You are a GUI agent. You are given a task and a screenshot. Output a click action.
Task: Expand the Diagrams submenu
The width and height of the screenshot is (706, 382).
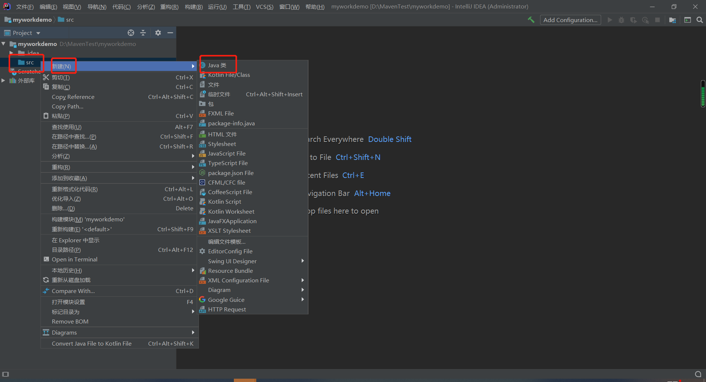[120, 333]
